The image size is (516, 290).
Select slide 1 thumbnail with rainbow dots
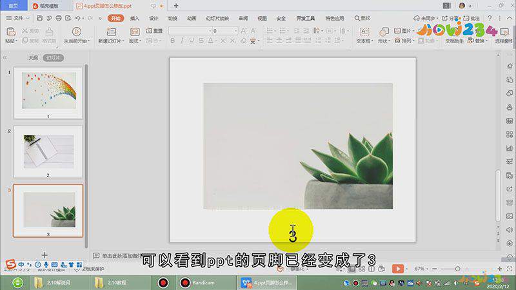(48, 93)
